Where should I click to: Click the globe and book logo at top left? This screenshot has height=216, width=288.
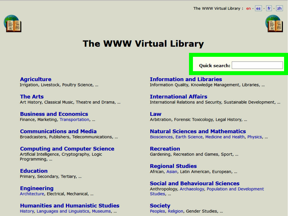point(12,24)
